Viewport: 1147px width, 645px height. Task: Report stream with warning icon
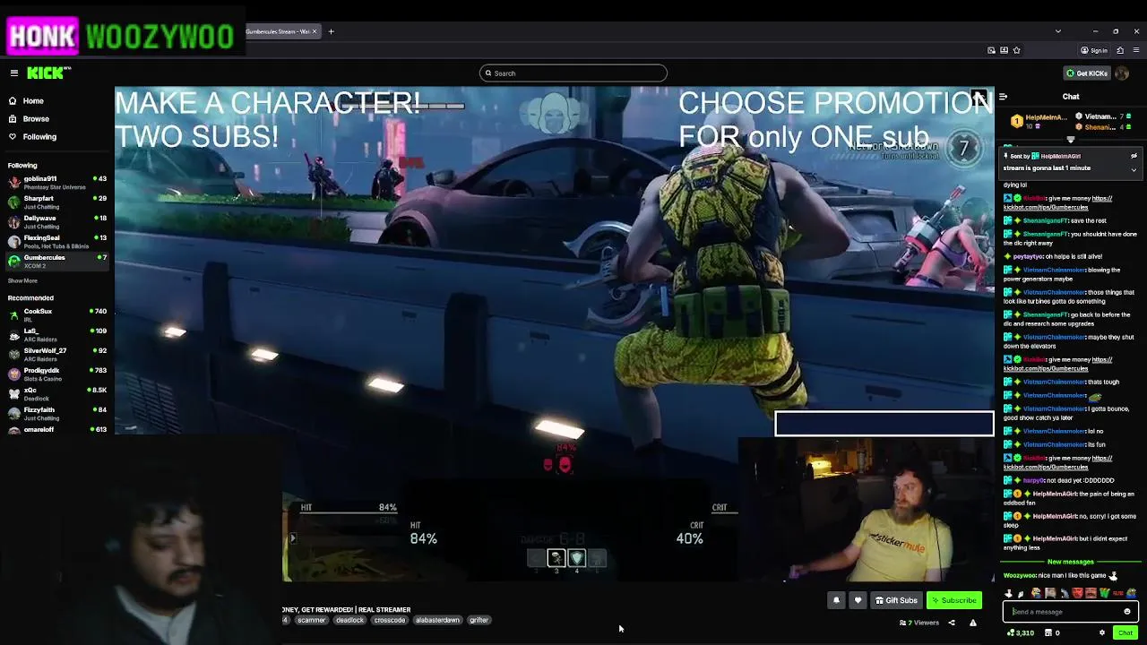coord(972,623)
